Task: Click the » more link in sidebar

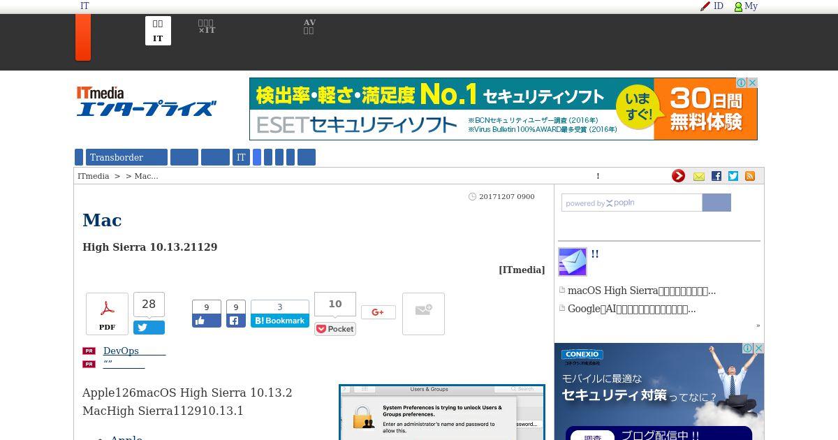Action: coord(758,325)
